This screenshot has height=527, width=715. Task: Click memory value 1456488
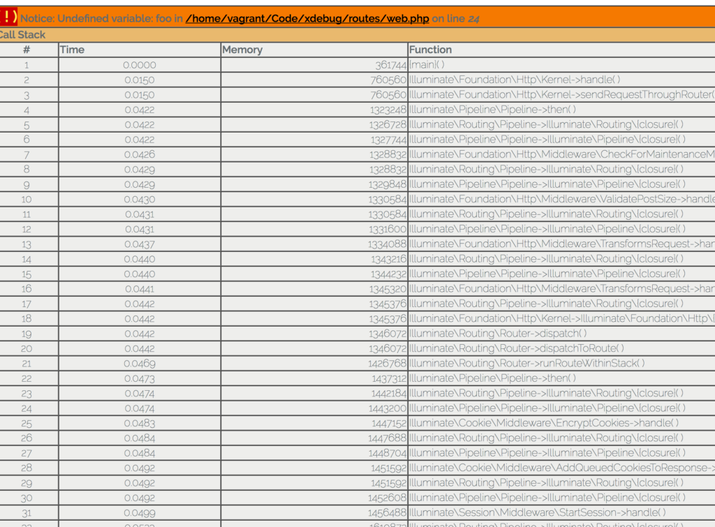(x=388, y=513)
